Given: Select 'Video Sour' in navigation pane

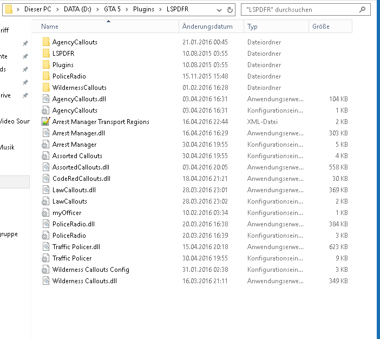Looking at the screenshot, I should point(15,121).
